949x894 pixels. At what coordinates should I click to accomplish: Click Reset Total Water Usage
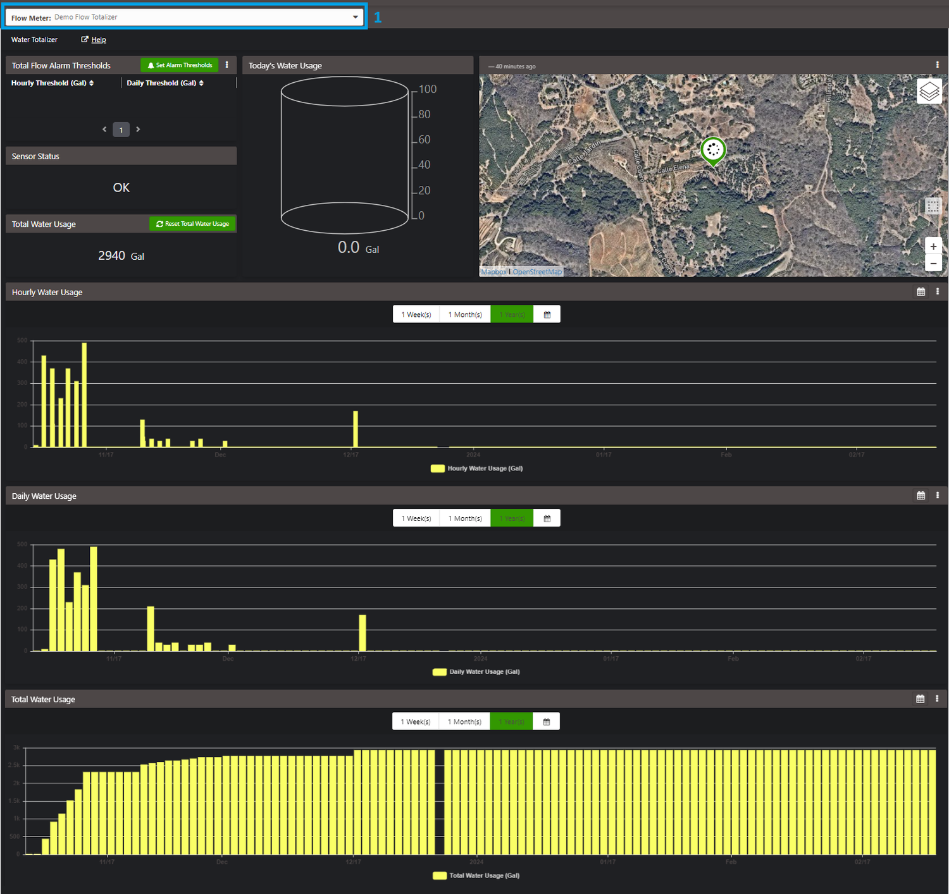192,223
